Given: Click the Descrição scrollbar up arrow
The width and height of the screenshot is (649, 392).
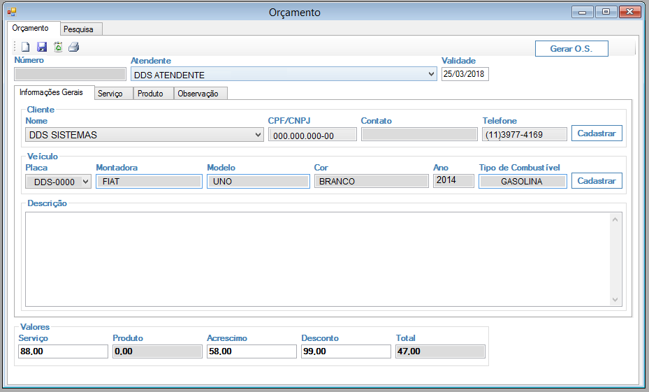Looking at the screenshot, I should (615, 219).
